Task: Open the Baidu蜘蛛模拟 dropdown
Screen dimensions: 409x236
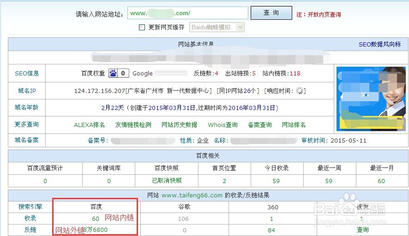Action: (217, 27)
